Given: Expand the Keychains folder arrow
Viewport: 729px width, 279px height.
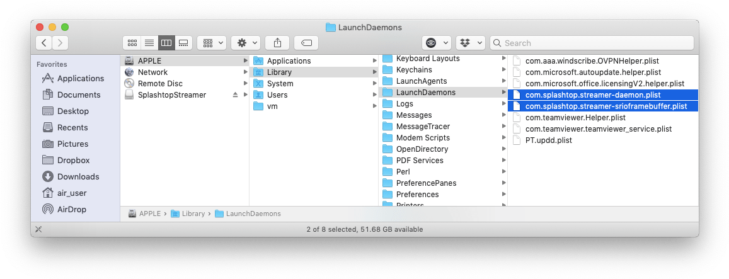Looking at the screenshot, I should tap(503, 70).
